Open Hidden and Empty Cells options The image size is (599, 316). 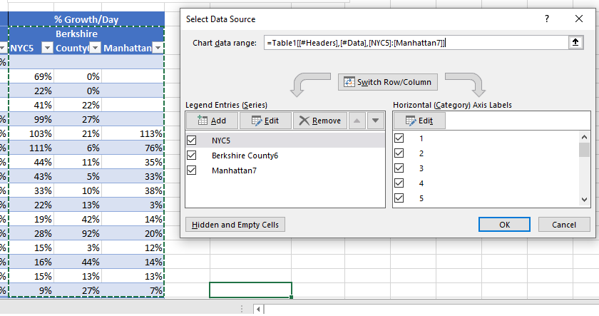tap(235, 225)
